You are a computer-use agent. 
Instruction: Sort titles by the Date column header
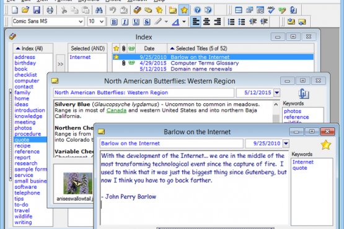tap(151, 48)
